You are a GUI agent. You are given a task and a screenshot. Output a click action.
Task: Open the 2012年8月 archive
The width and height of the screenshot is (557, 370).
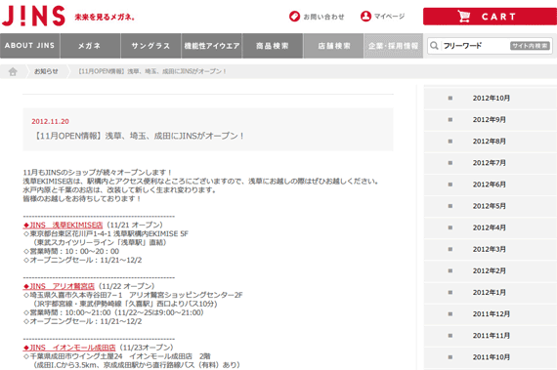click(x=491, y=142)
